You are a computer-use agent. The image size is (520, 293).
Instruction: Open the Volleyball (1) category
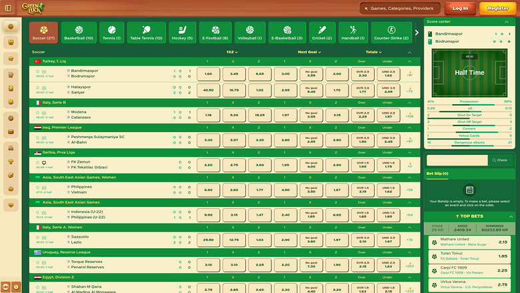(x=250, y=33)
